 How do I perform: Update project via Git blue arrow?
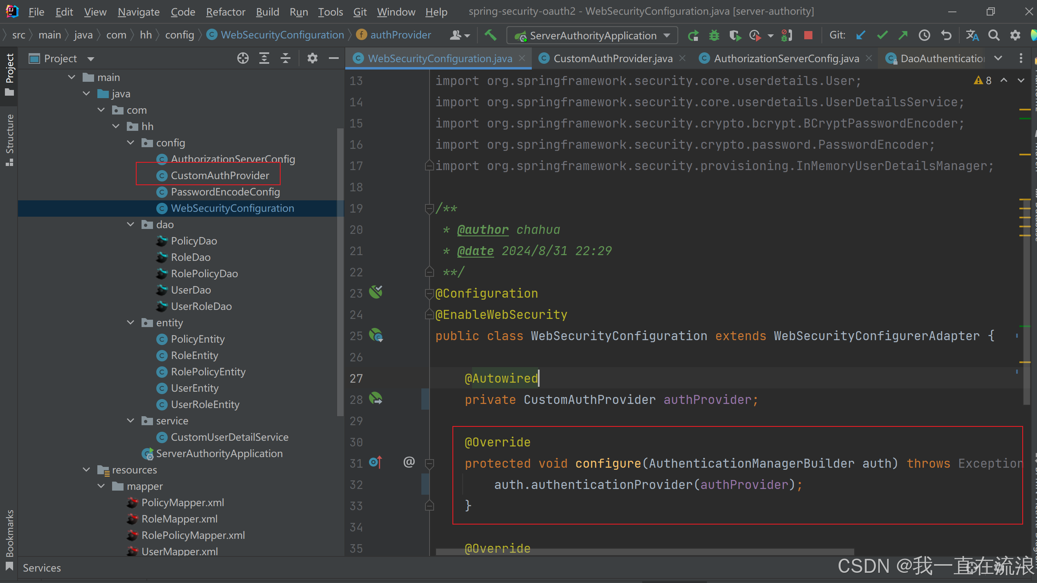(861, 36)
